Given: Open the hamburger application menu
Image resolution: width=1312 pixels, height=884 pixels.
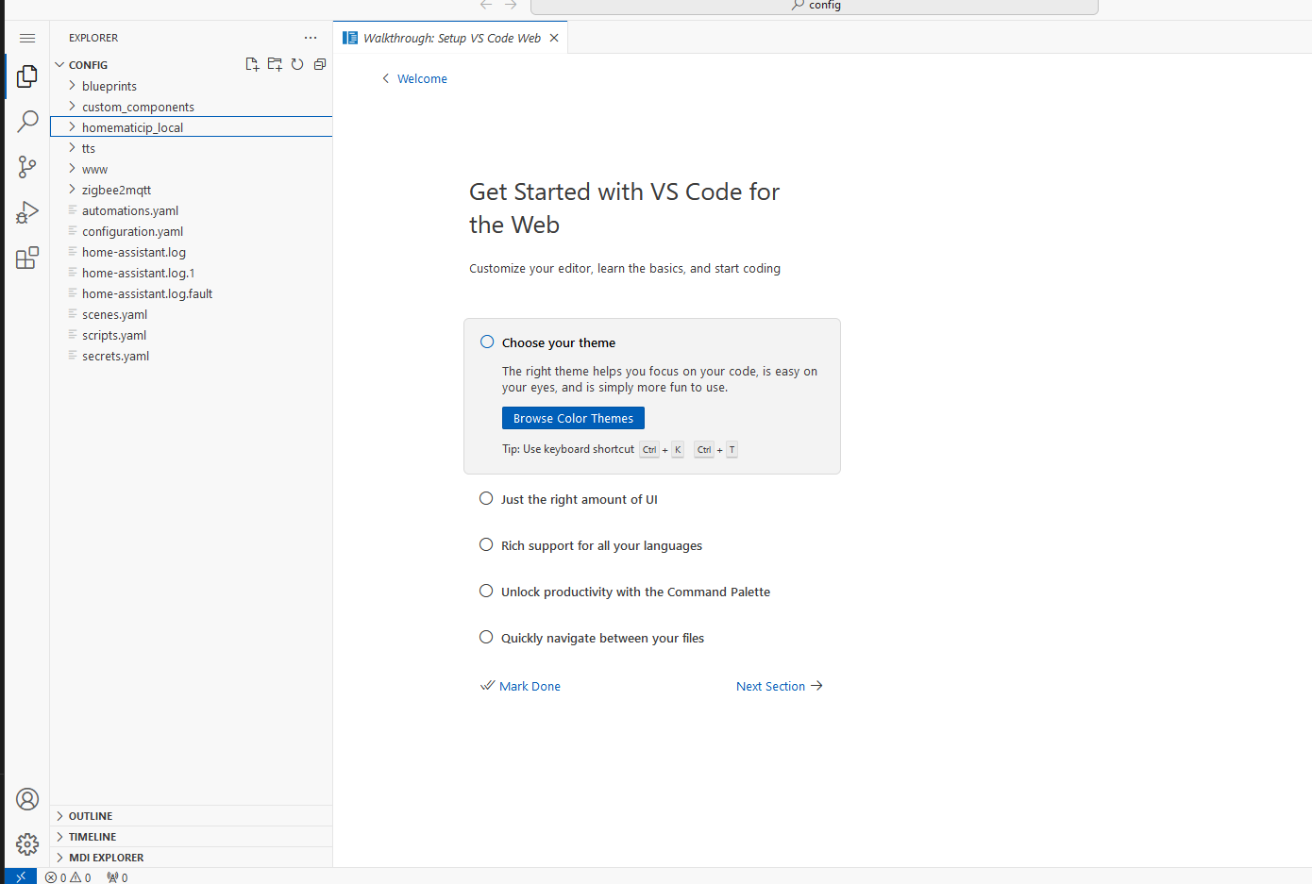Looking at the screenshot, I should point(27,39).
